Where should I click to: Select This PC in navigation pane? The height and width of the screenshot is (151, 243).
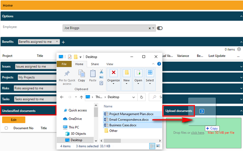click(x=71, y=127)
